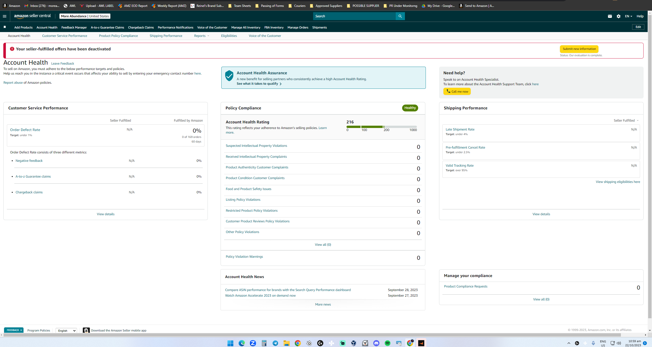The image size is (652, 347).
Task: Open Suspected Intellectual Property Violations link
Action: pos(256,146)
